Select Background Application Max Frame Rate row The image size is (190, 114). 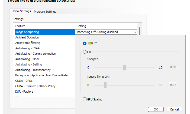(x=41, y=75)
